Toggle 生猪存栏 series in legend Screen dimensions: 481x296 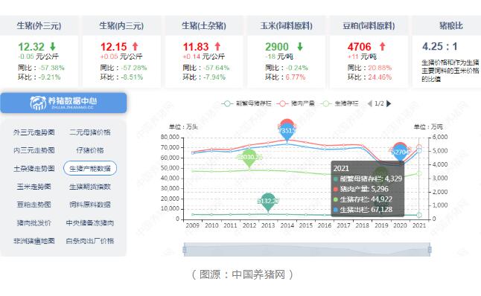(x=339, y=103)
